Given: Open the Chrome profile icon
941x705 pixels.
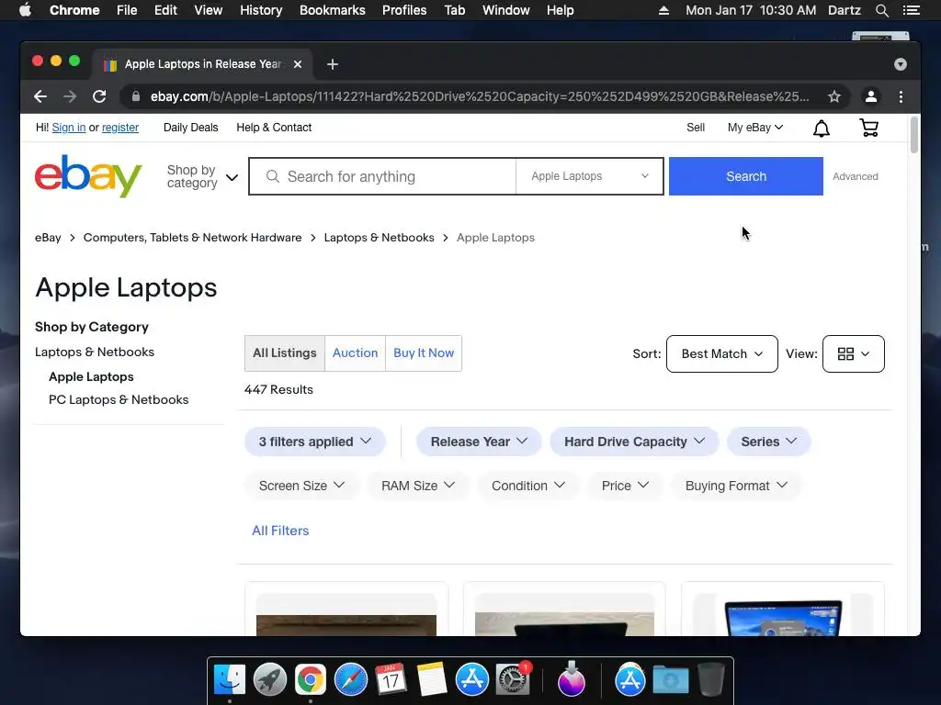Looking at the screenshot, I should click(x=871, y=96).
